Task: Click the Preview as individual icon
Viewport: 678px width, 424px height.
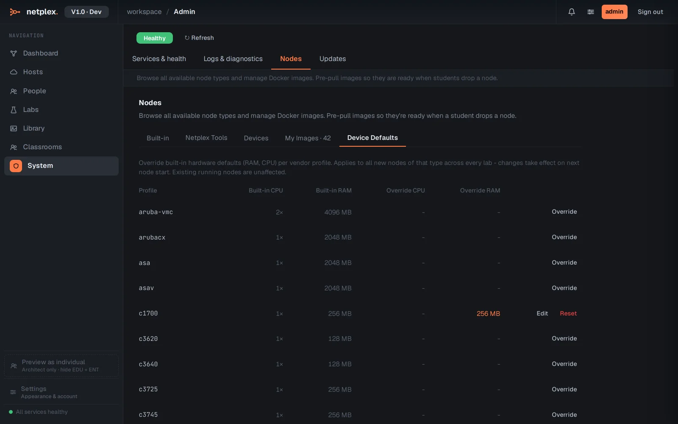Action: tap(14, 365)
